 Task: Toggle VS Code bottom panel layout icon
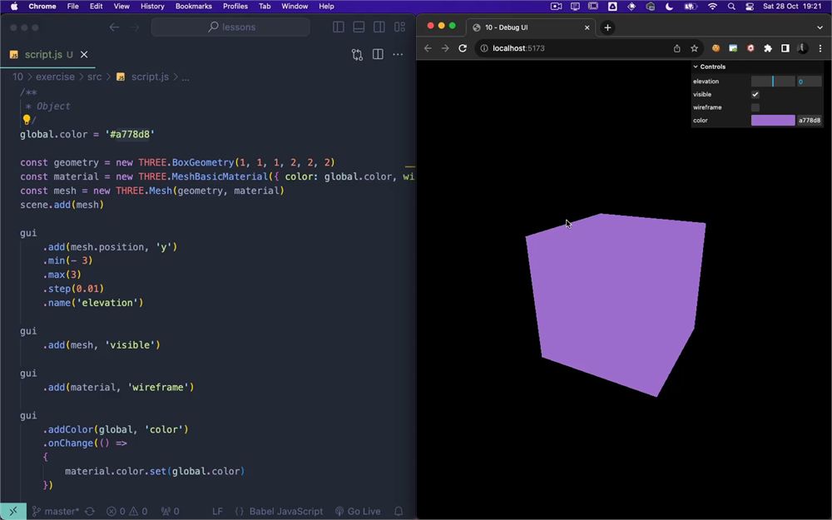coord(359,27)
